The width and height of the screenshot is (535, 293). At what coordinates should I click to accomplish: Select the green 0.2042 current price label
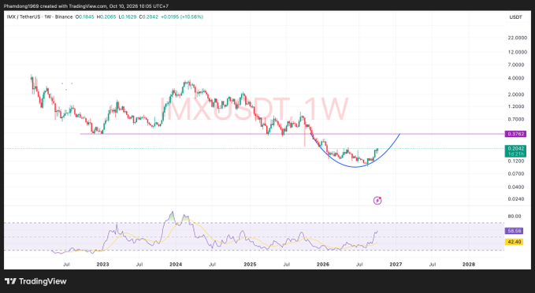[x=515, y=151]
